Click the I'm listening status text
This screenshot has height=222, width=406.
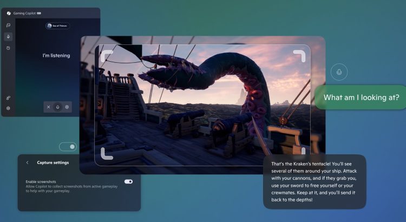tap(56, 55)
